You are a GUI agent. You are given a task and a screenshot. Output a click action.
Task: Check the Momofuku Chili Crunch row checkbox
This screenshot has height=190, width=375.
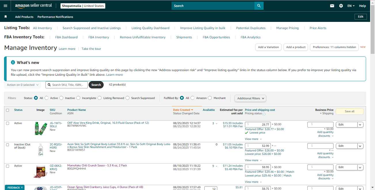click(x=7, y=166)
